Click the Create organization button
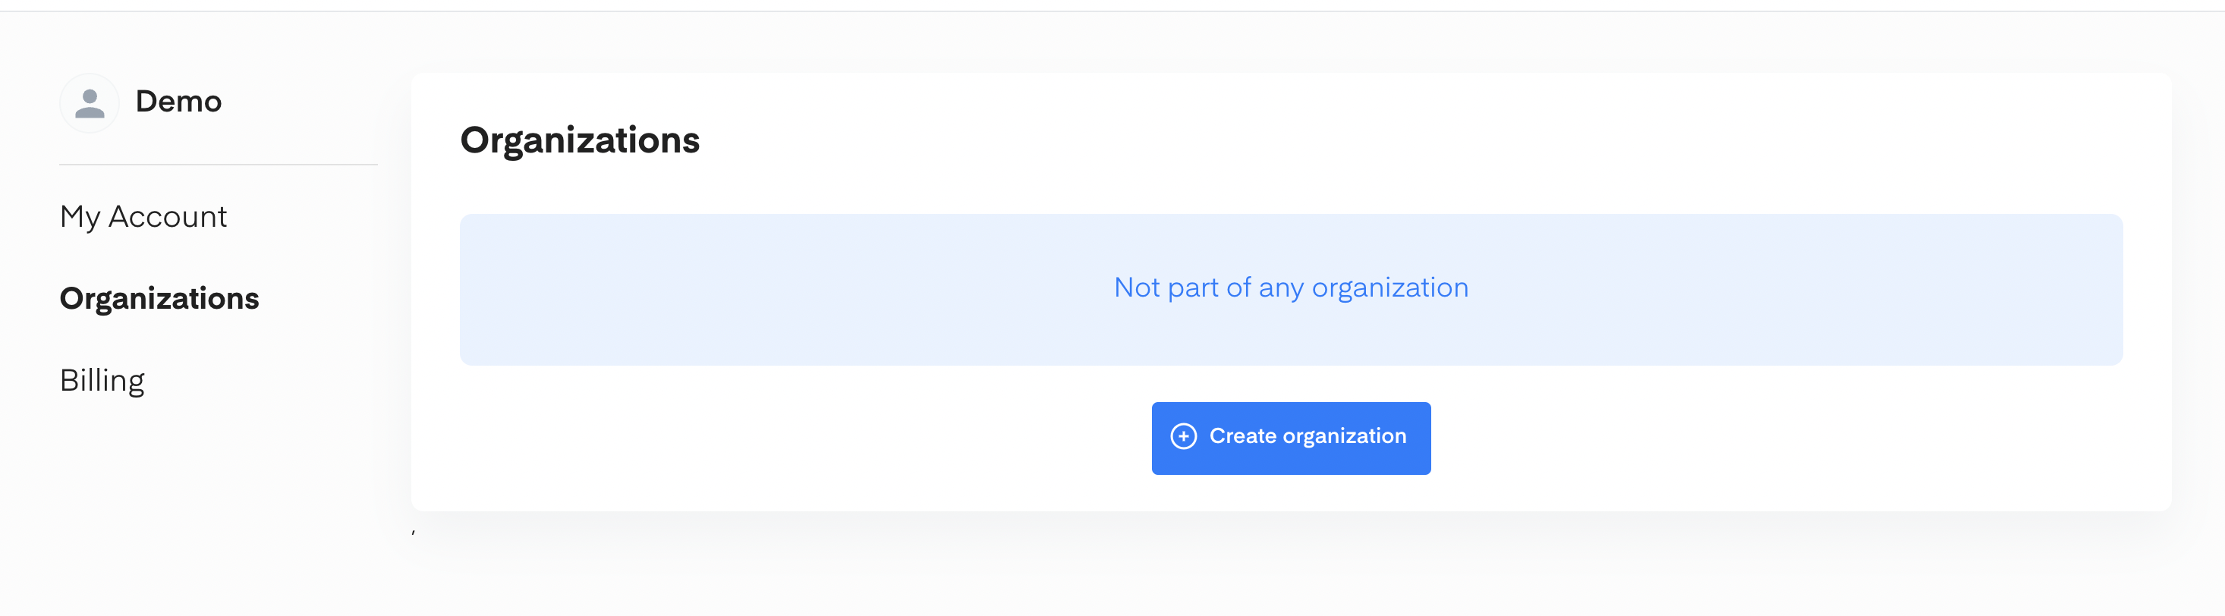Viewport: 2225px width, 616px height. coord(1290,438)
